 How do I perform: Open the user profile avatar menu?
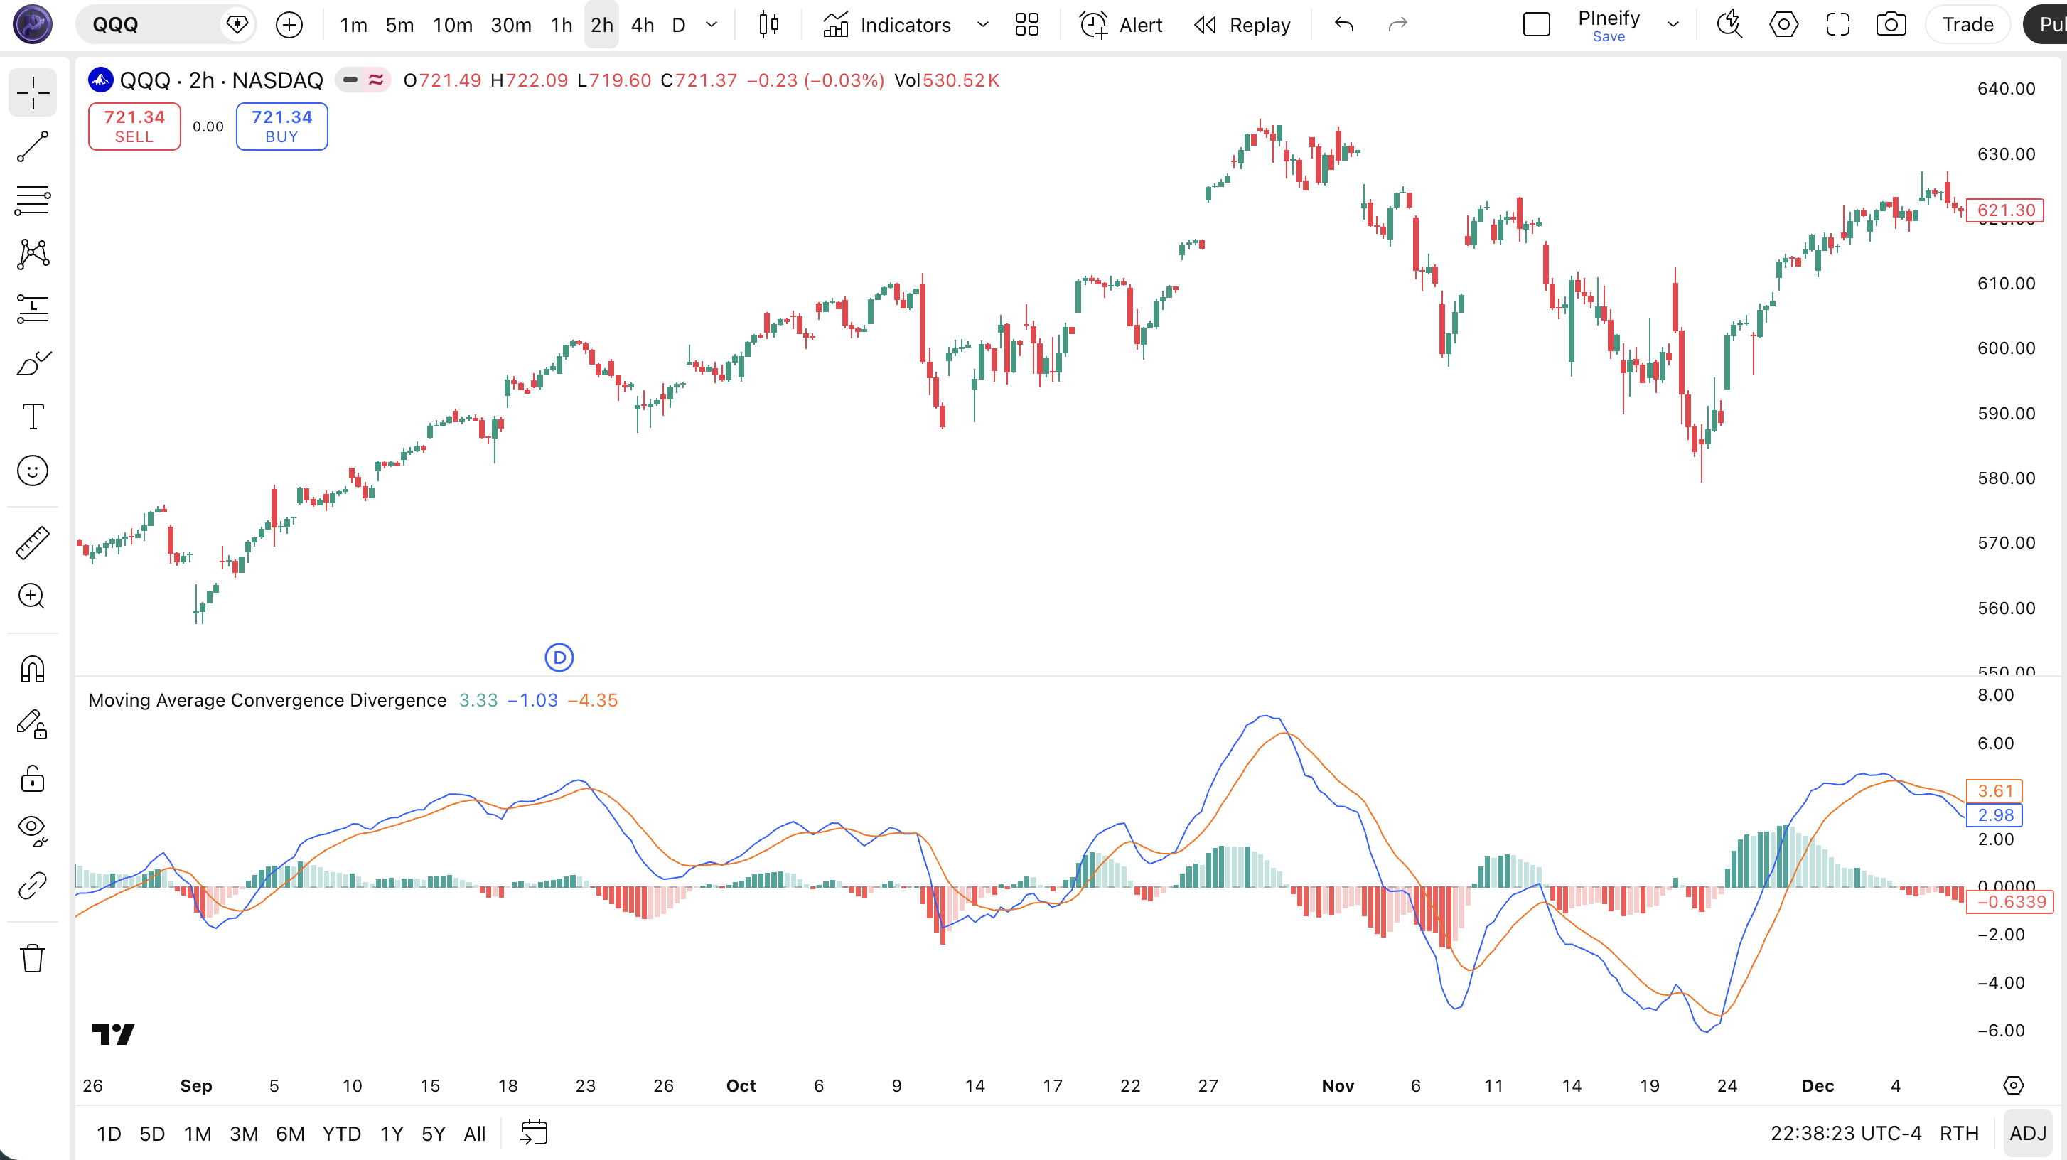33,24
